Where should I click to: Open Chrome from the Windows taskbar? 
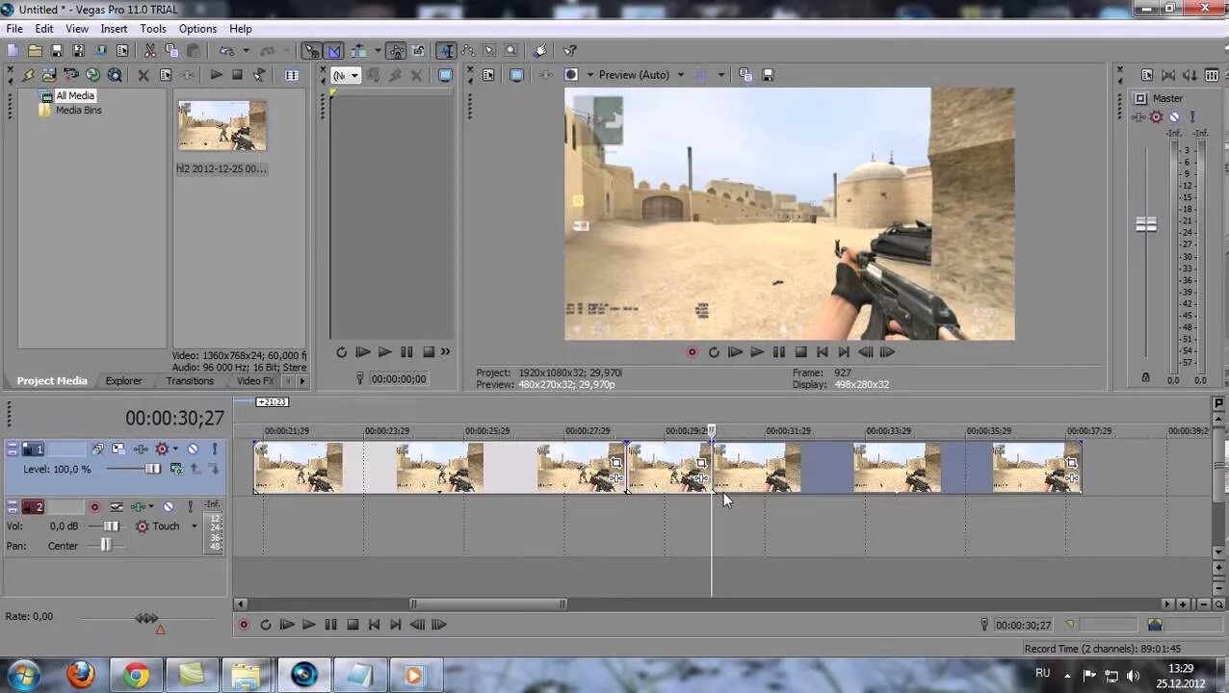point(137,675)
